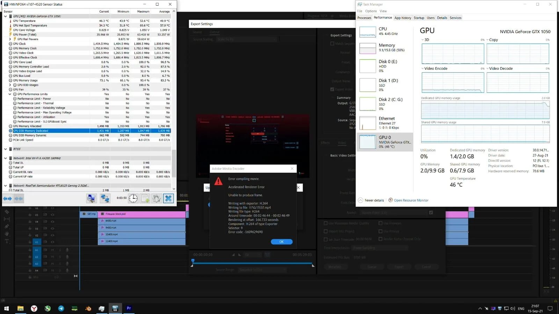The height and width of the screenshot is (314, 559).
Task: Select the Hand tool in Premiere toolbar
Action: pyautogui.click(x=7, y=234)
